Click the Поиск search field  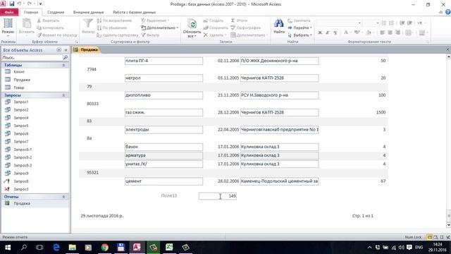[32, 58]
